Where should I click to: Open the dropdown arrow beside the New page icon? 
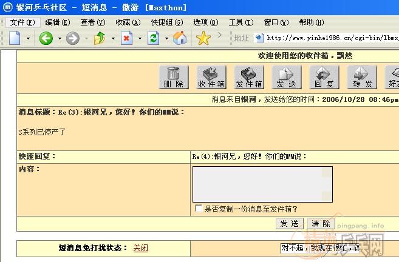click(29, 38)
